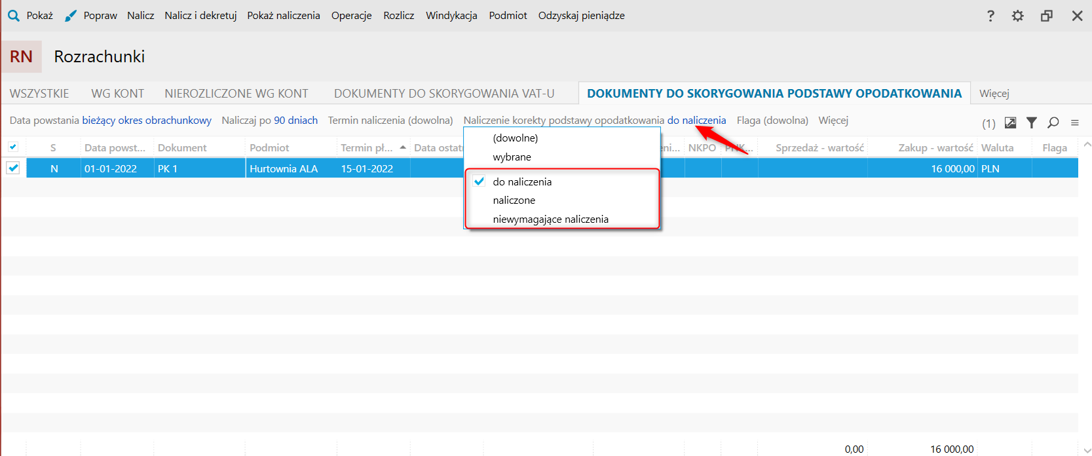Image resolution: width=1092 pixels, height=456 pixels.
Task: Click amount '16 000,00' in selected row
Action: click(x=953, y=168)
